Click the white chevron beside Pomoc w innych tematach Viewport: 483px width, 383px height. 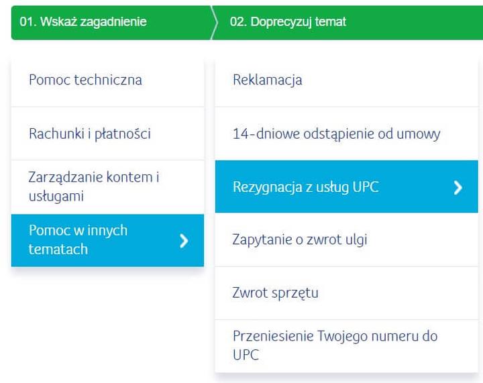pyautogui.click(x=184, y=241)
